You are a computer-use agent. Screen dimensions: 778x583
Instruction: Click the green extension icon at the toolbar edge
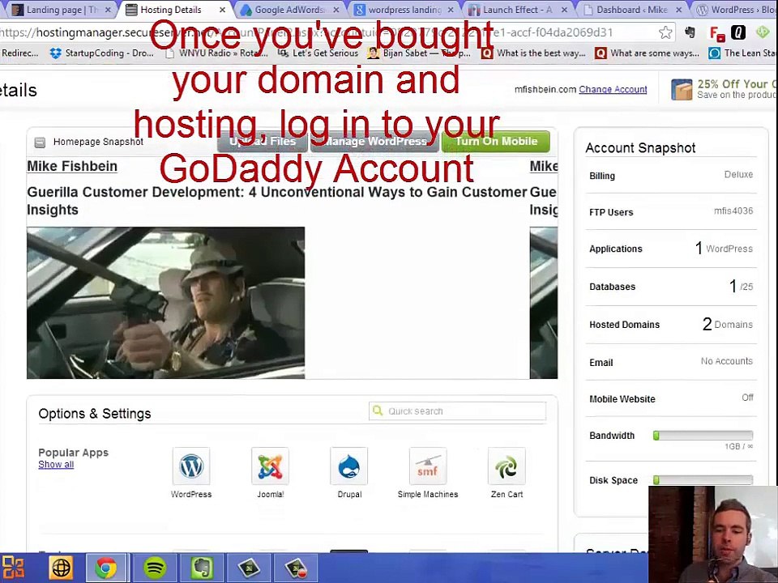pyautogui.click(x=762, y=32)
